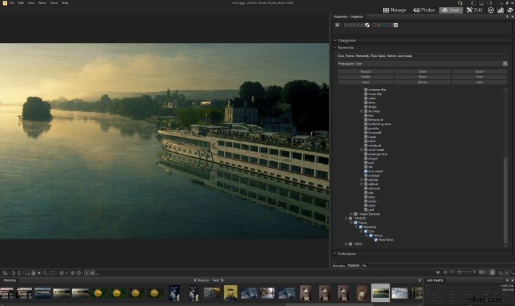Click the zoom-to-fit magnifier icon near 100%
The height and width of the screenshot is (306, 515).
[x=500, y=273]
